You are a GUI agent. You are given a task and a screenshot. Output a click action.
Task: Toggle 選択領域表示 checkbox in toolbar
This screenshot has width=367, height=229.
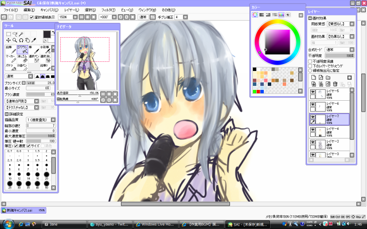[x=32, y=17]
